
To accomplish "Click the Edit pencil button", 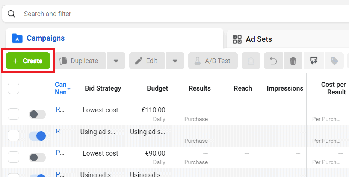I will click(x=147, y=61).
